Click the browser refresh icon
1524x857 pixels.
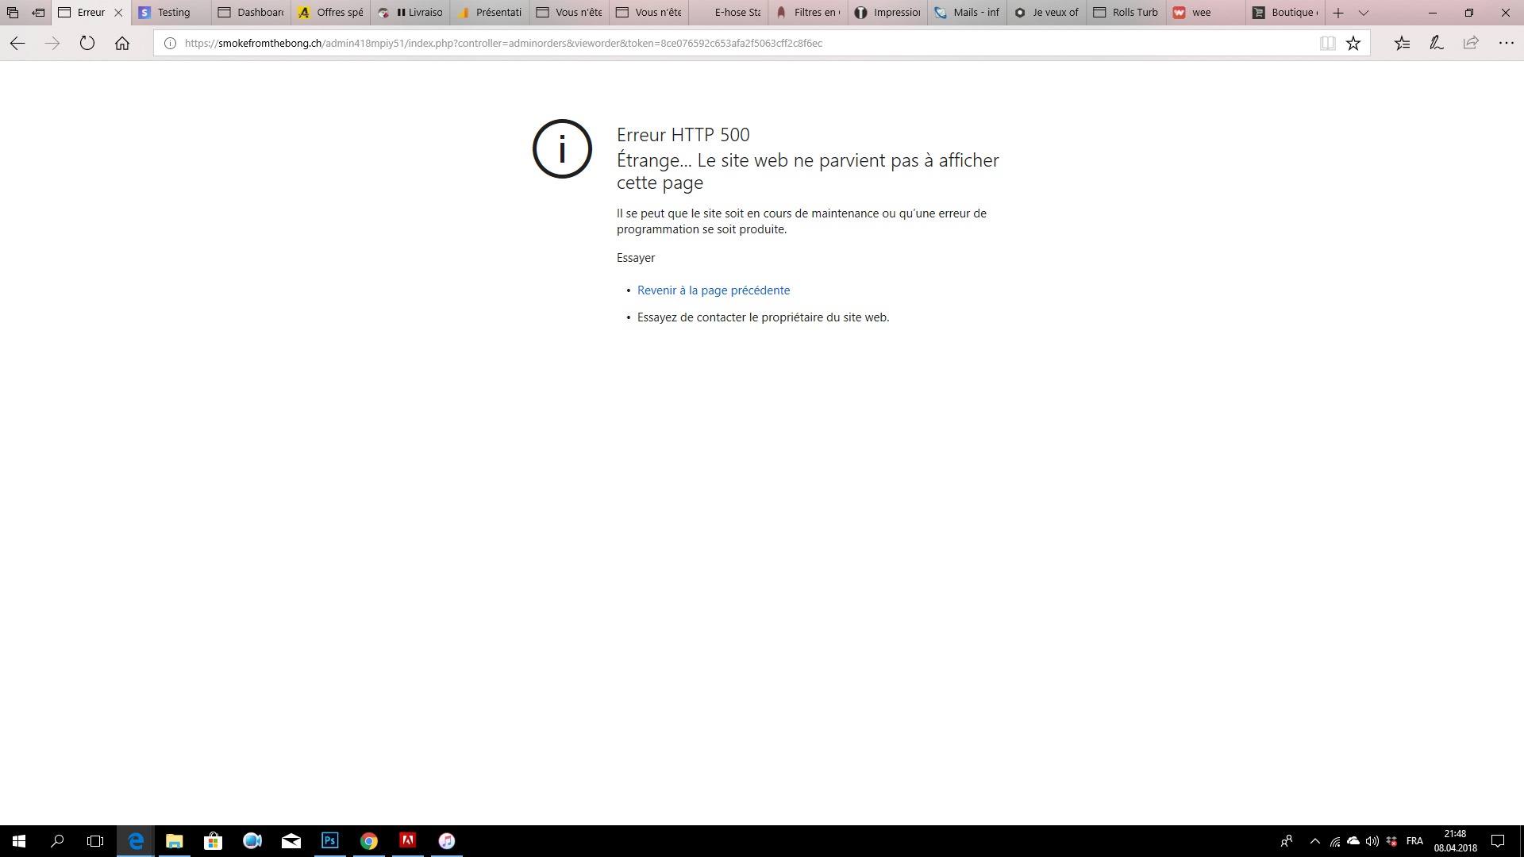[x=87, y=44]
